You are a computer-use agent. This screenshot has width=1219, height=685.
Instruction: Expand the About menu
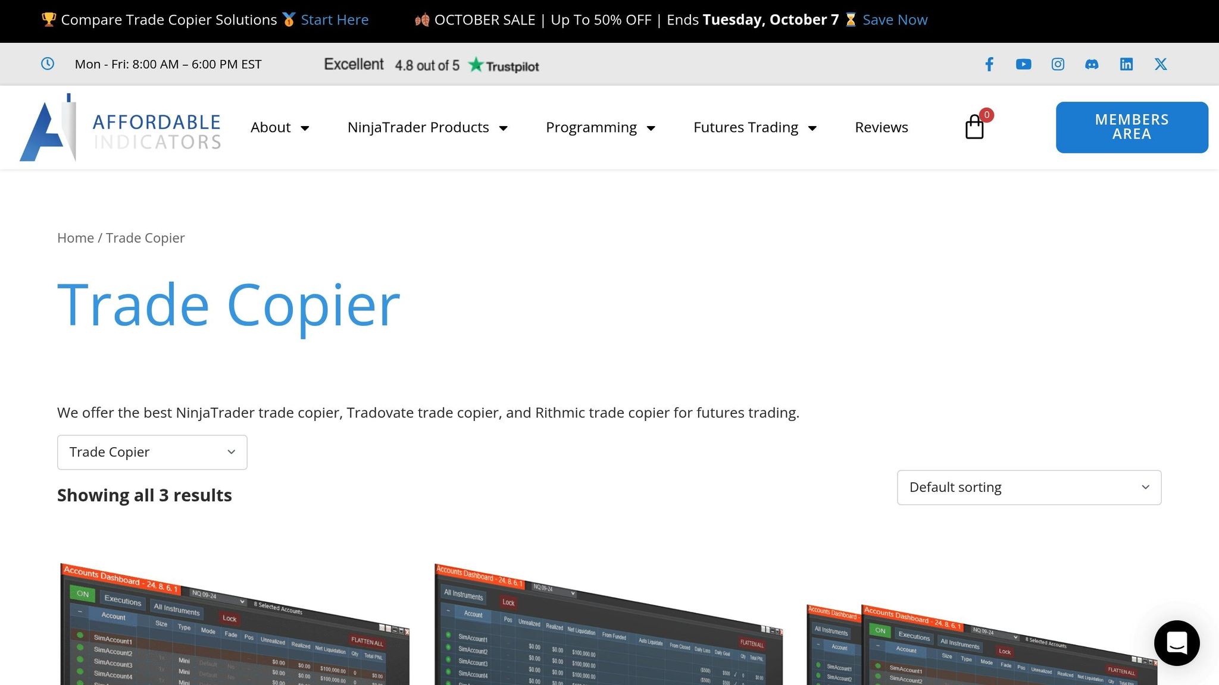(280, 127)
